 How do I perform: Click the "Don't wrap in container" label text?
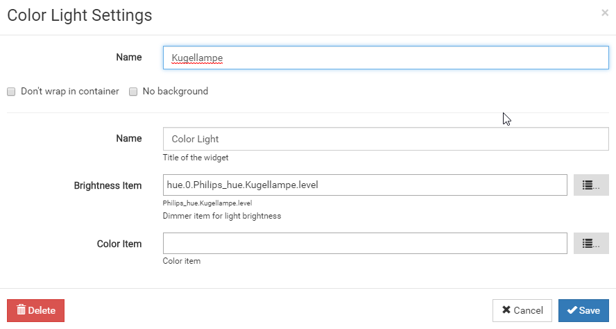click(70, 91)
